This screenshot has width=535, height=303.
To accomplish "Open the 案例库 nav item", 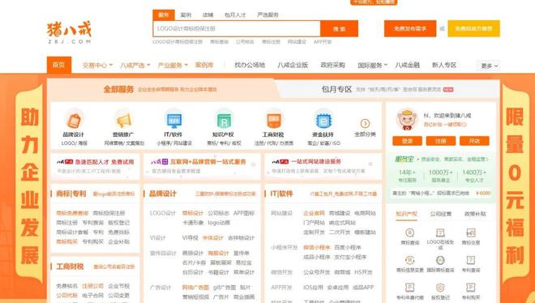I will coord(204,65).
